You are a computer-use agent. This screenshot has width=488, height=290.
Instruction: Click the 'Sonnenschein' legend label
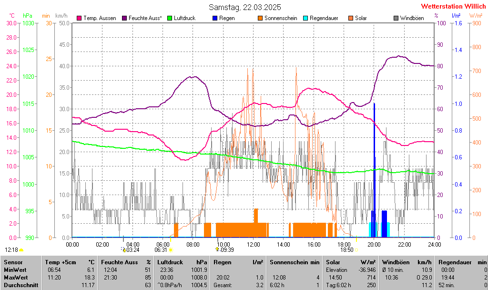point(281,18)
